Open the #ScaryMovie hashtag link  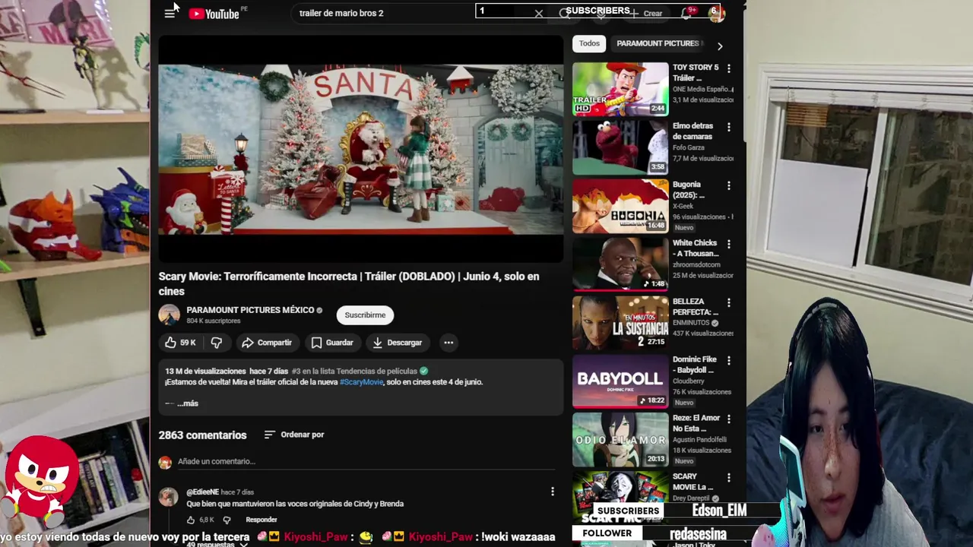361,382
